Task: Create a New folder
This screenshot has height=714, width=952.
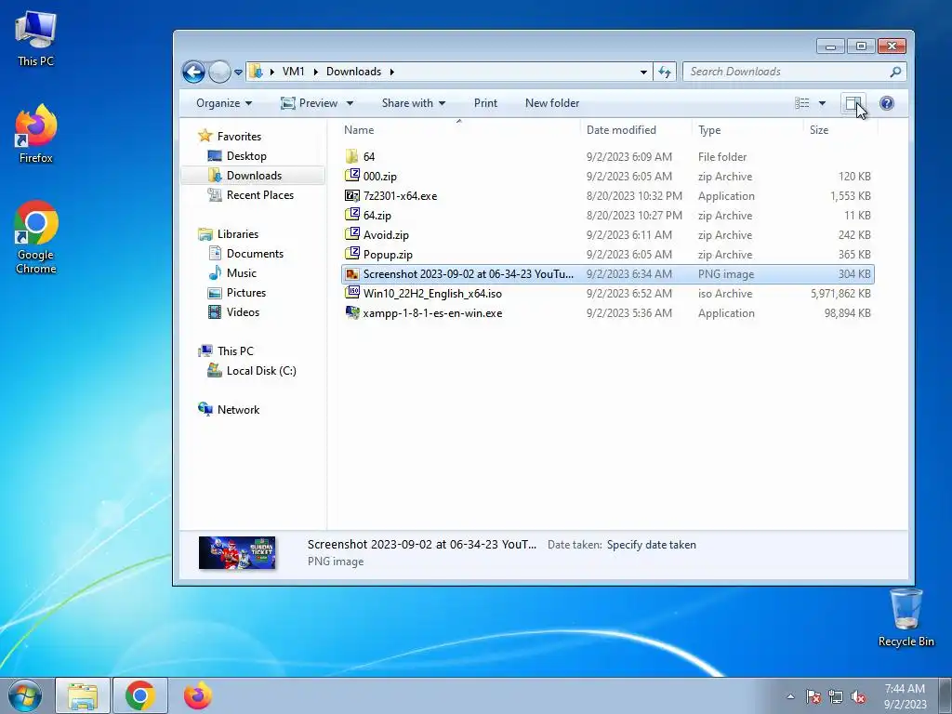Action: coord(552,103)
